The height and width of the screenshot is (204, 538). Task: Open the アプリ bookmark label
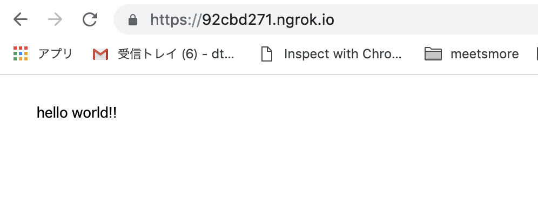[x=55, y=54]
